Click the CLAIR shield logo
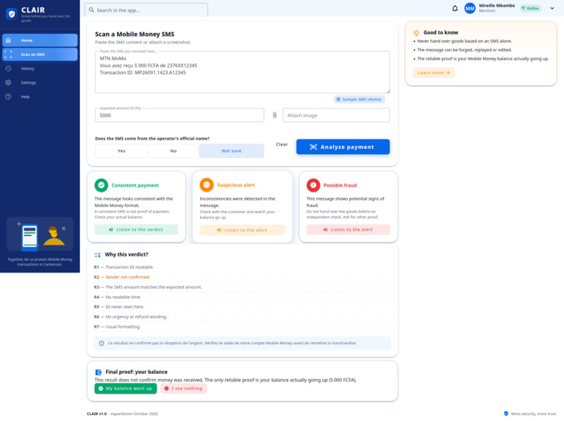The width and height of the screenshot is (564, 421). coord(12,14)
